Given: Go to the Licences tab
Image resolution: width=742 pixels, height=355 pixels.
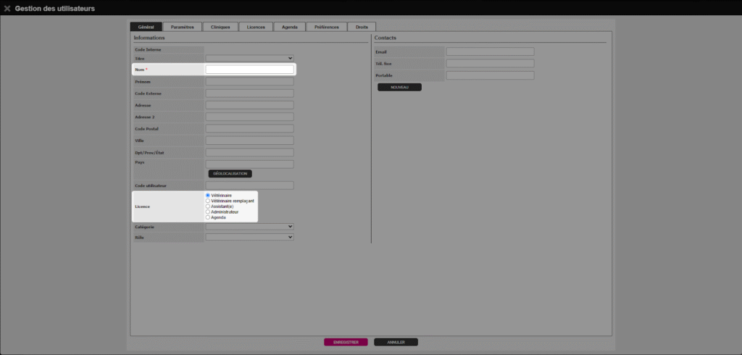Looking at the screenshot, I should tap(256, 27).
